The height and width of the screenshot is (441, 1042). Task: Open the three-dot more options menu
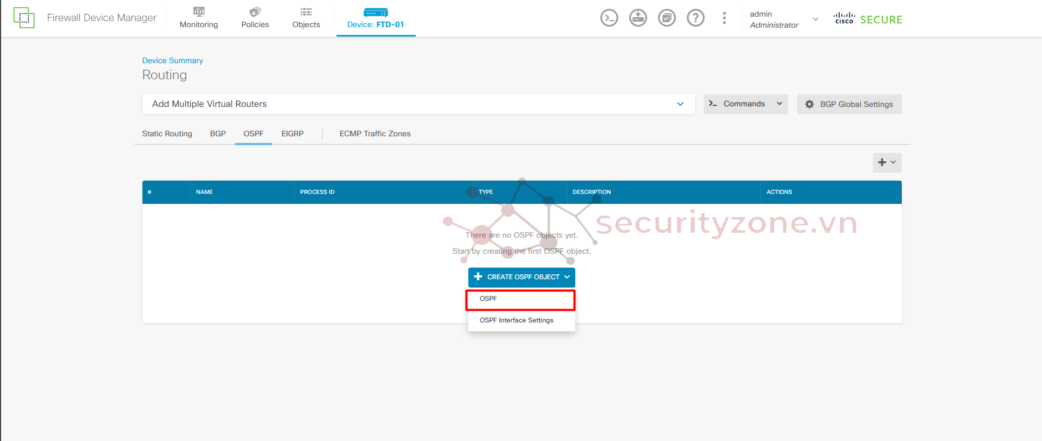coord(724,18)
